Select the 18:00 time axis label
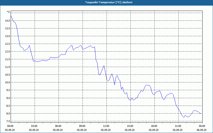The image size is (213, 133). pyautogui.click(x=154, y=126)
